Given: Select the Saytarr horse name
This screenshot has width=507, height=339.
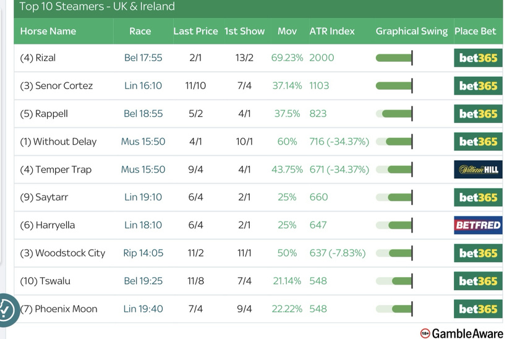Looking at the screenshot, I should (43, 197).
